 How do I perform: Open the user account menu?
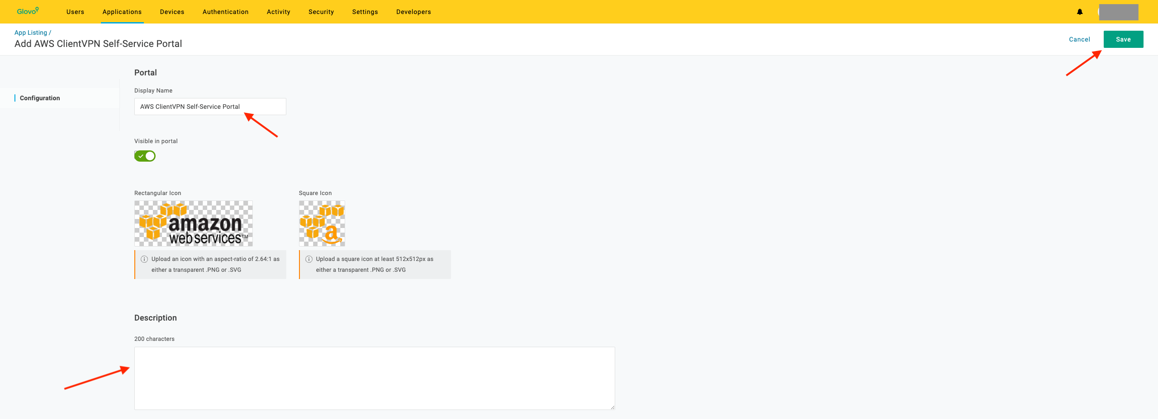(1118, 12)
